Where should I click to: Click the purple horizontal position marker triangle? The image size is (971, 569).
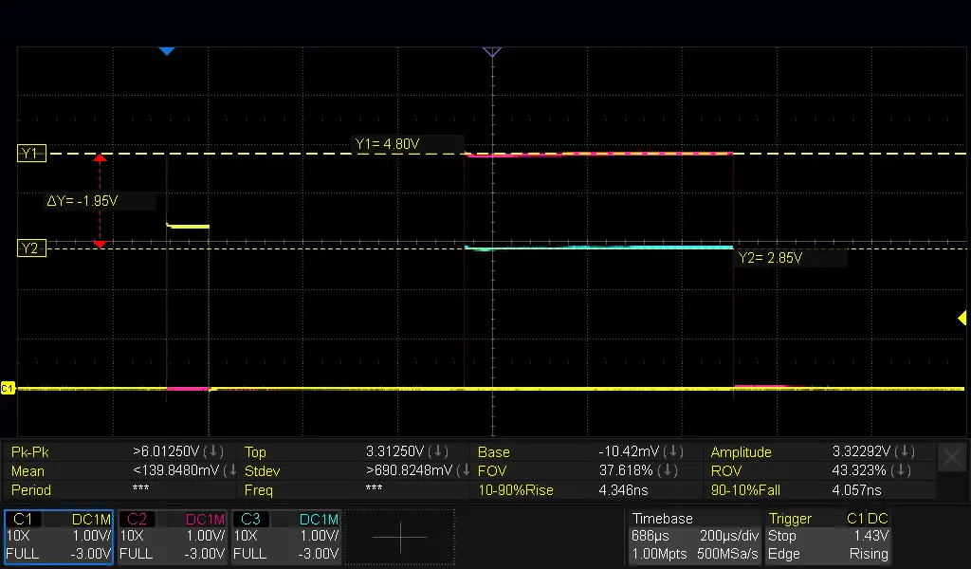[x=492, y=52]
